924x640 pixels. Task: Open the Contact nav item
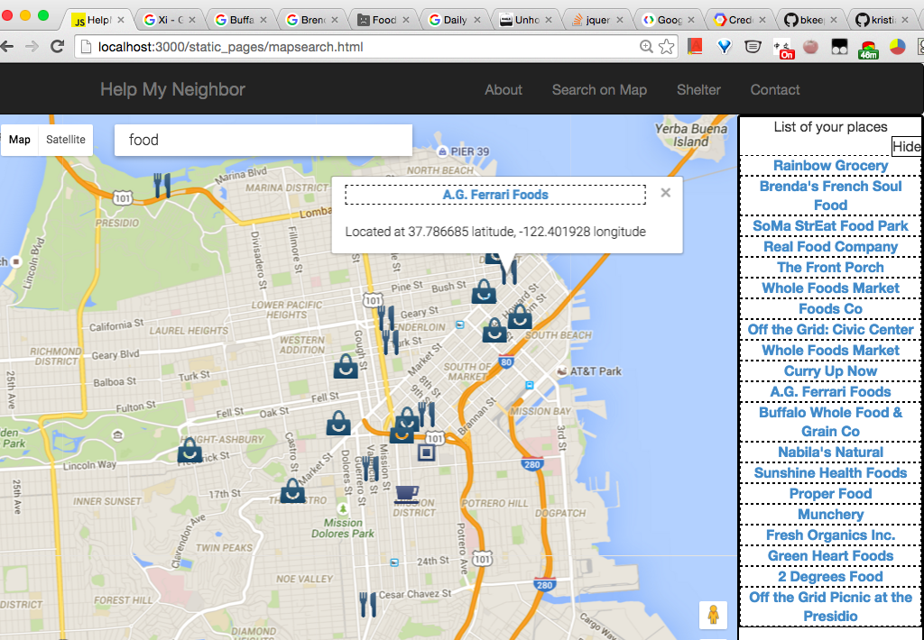pos(775,89)
